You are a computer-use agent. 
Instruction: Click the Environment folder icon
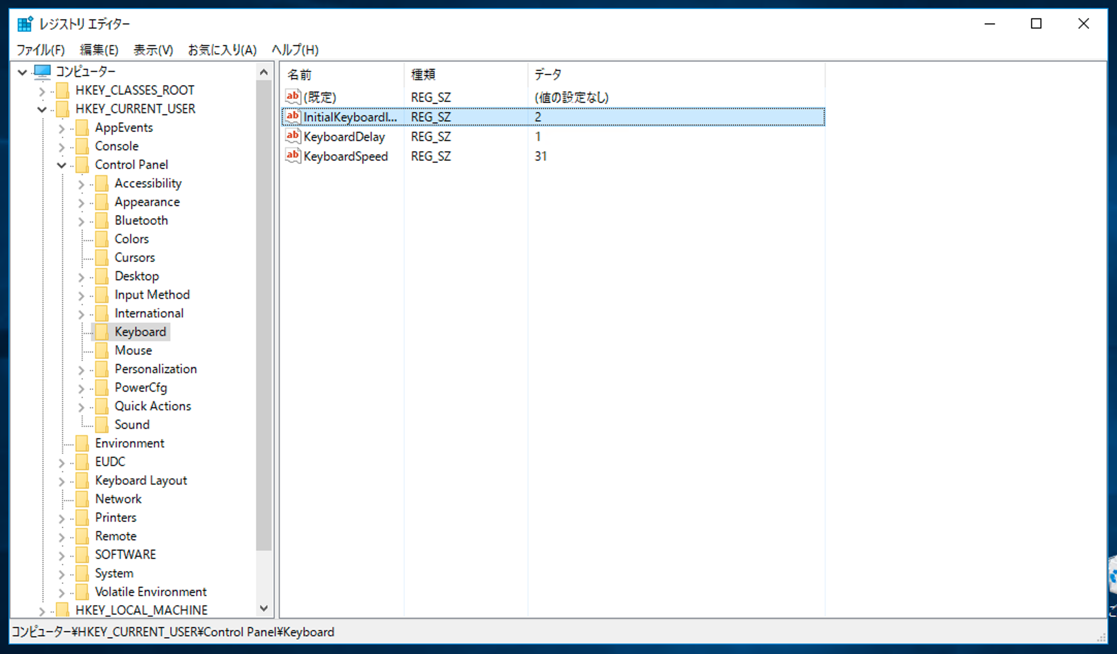pos(82,443)
